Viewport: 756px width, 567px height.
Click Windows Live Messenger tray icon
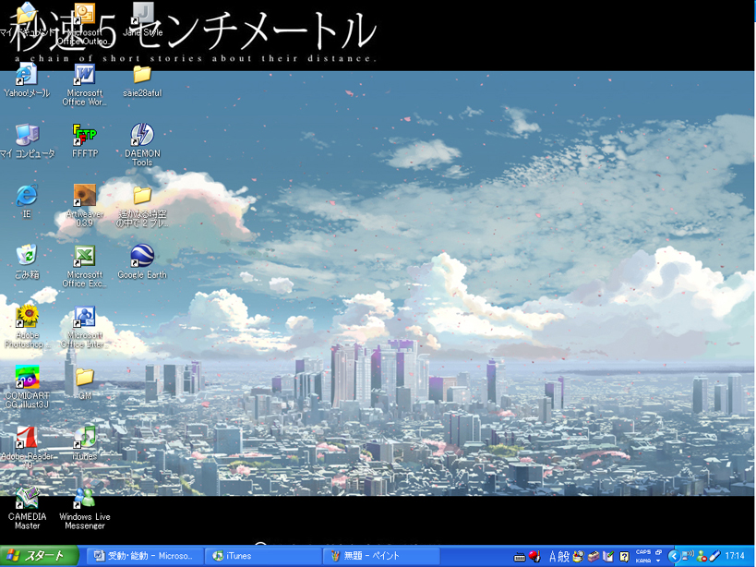click(702, 557)
